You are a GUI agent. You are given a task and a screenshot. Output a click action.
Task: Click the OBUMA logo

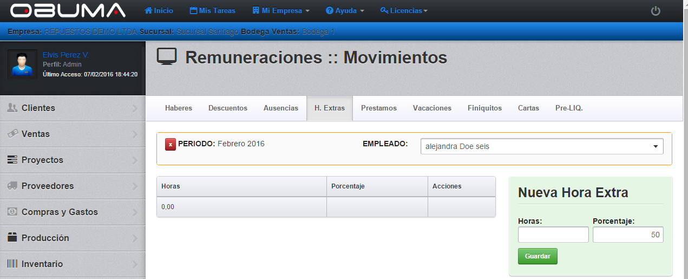click(x=68, y=10)
